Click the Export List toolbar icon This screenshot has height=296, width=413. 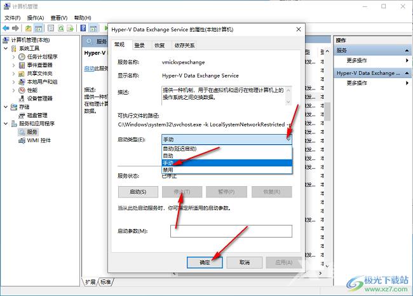click(x=71, y=28)
